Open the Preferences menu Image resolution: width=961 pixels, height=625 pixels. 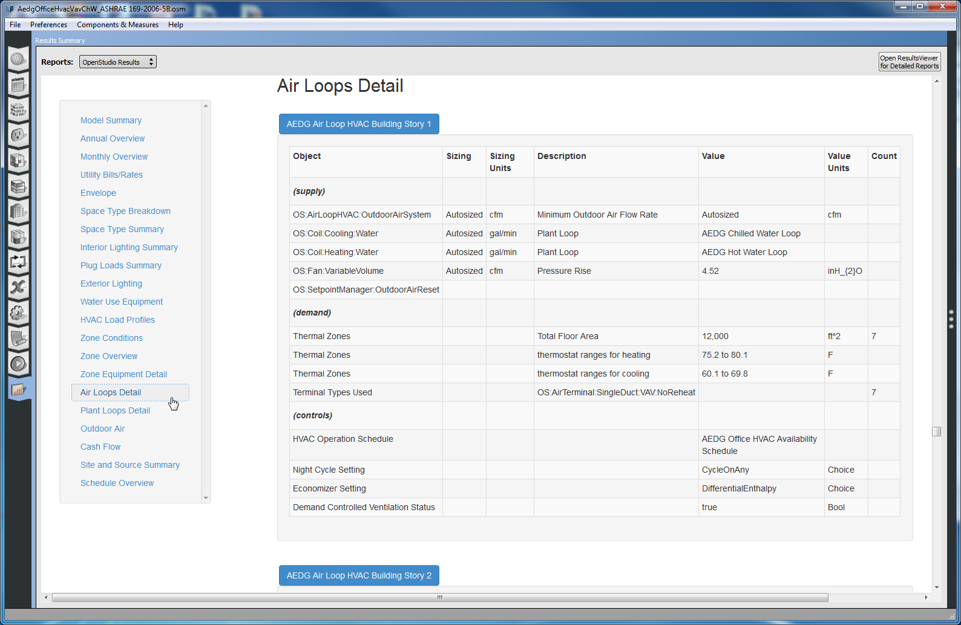pyautogui.click(x=48, y=25)
